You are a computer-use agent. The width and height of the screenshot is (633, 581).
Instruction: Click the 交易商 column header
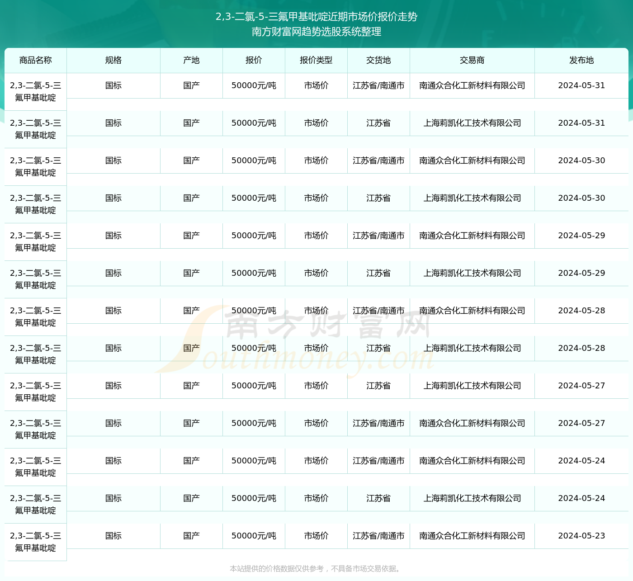click(472, 60)
